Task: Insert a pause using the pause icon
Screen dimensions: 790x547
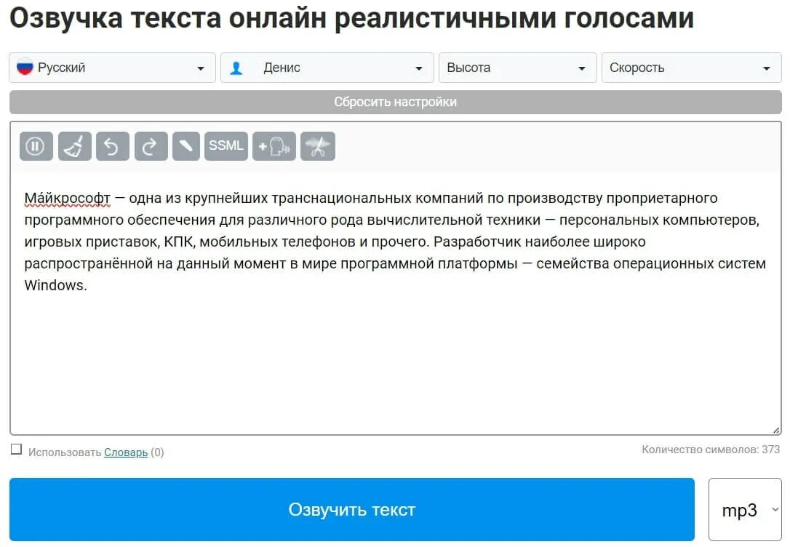Action: click(x=36, y=147)
